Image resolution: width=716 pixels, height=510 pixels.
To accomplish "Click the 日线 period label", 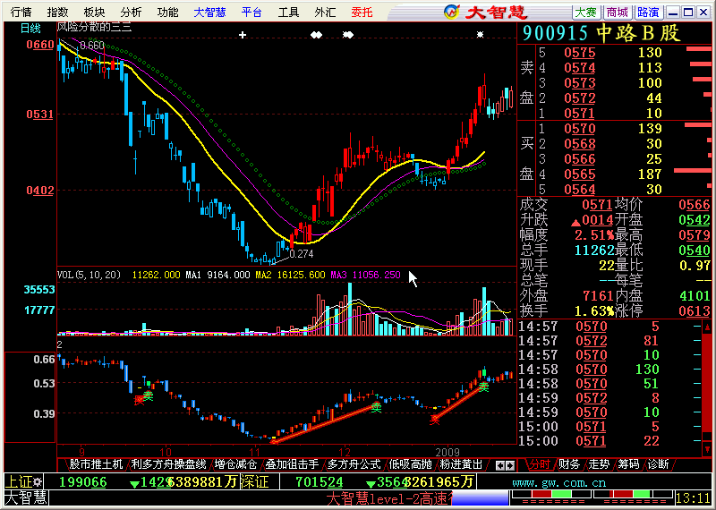I will [30, 29].
